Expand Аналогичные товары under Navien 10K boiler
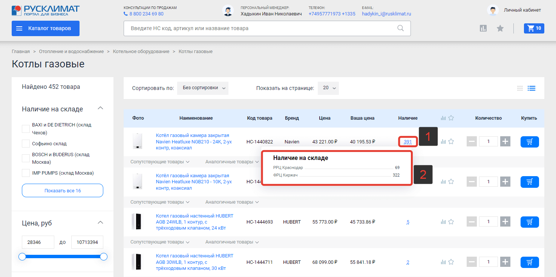The height and width of the screenshot is (277, 556). [232, 202]
